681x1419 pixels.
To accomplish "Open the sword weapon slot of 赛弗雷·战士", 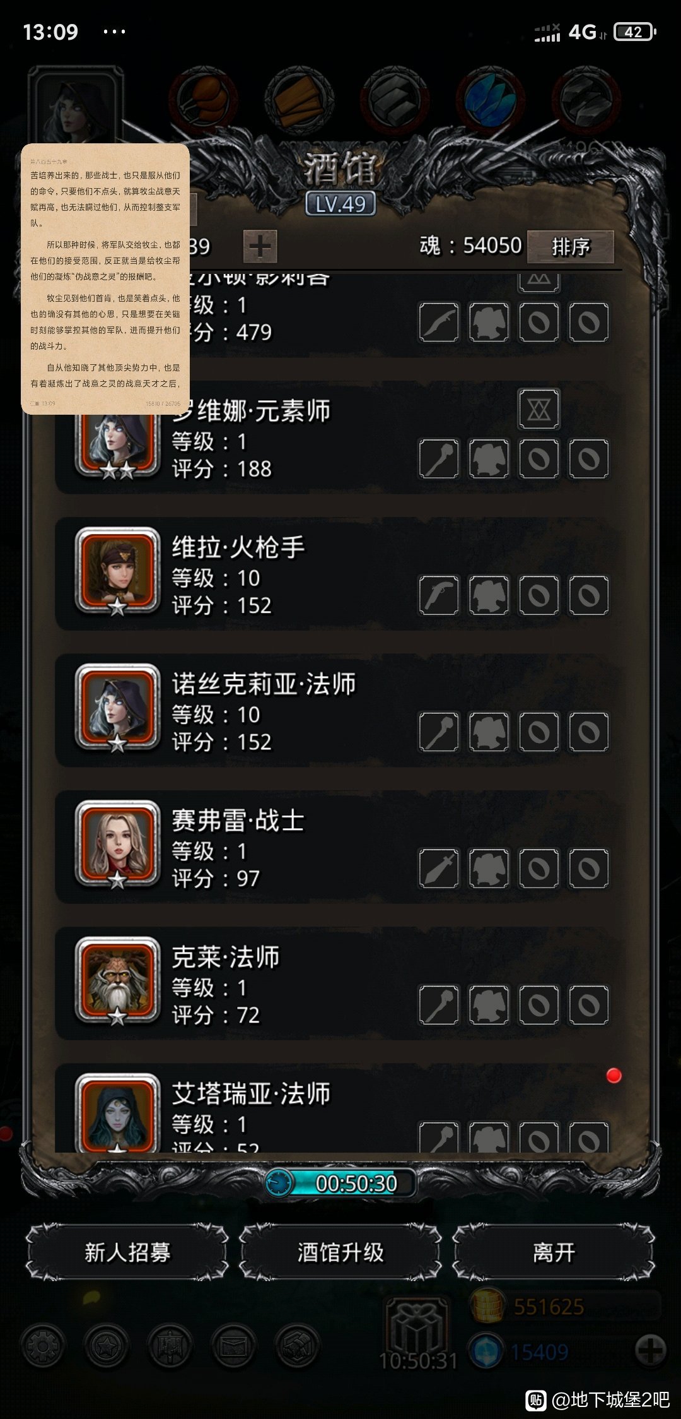I will [439, 869].
